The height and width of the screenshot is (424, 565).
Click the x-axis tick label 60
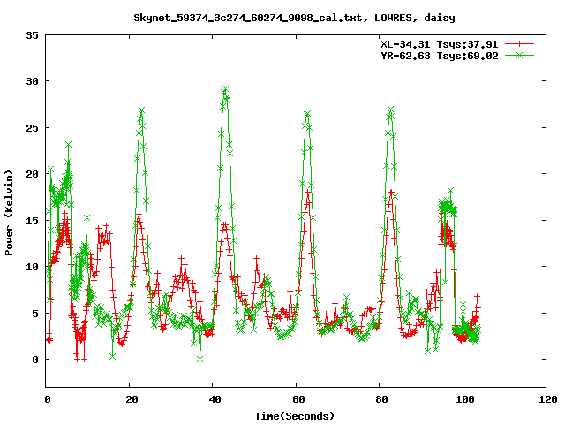point(298,399)
